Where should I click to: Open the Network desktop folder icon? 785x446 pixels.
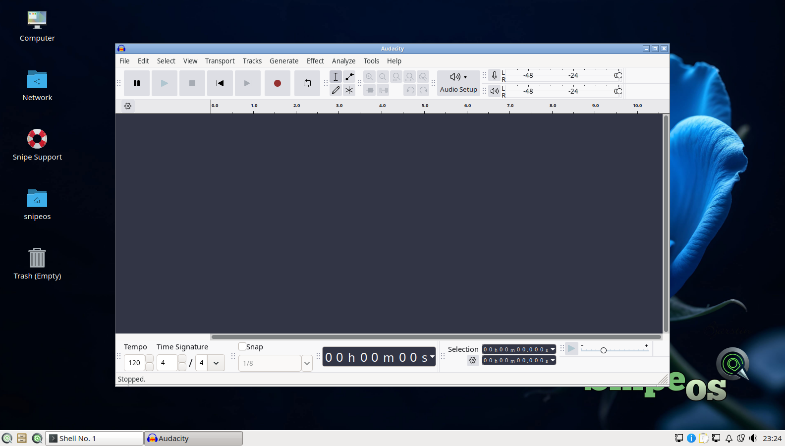[x=37, y=86]
